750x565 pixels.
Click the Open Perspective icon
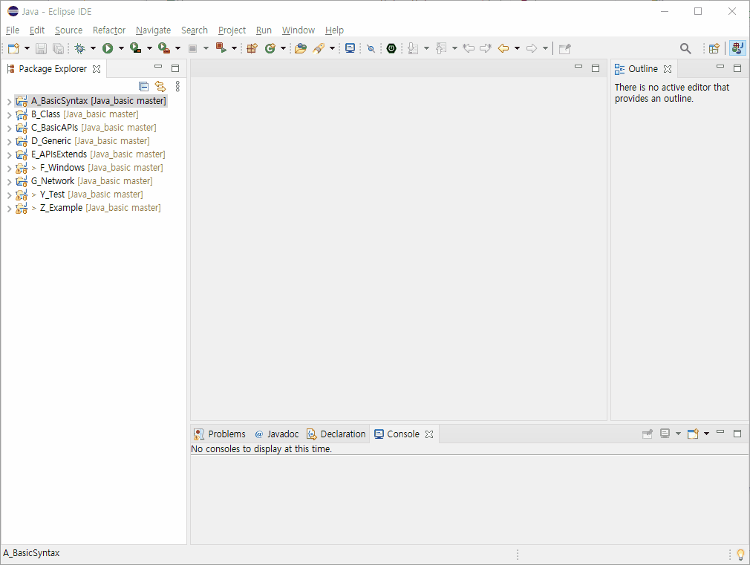click(x=714, y=48)
